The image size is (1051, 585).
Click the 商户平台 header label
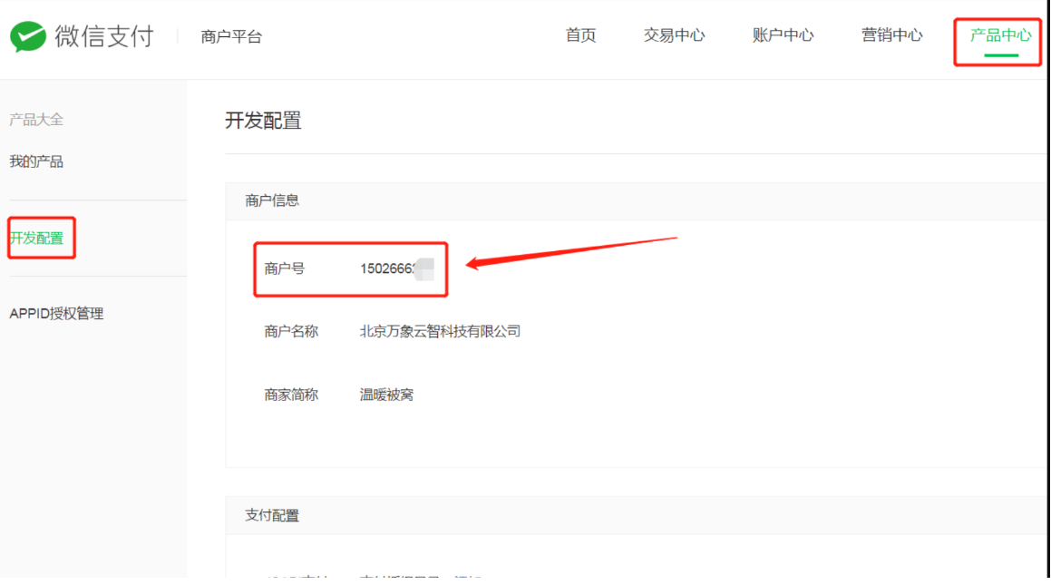[231, 37]
